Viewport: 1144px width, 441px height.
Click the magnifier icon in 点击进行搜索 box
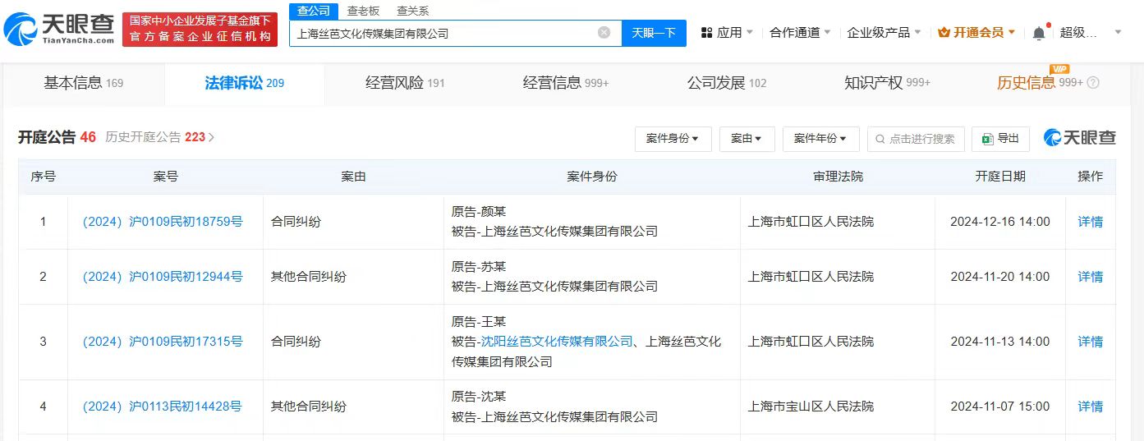[880, 139]
